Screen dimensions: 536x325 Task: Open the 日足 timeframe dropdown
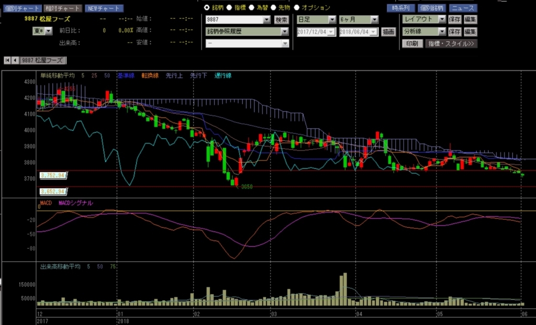317,19
